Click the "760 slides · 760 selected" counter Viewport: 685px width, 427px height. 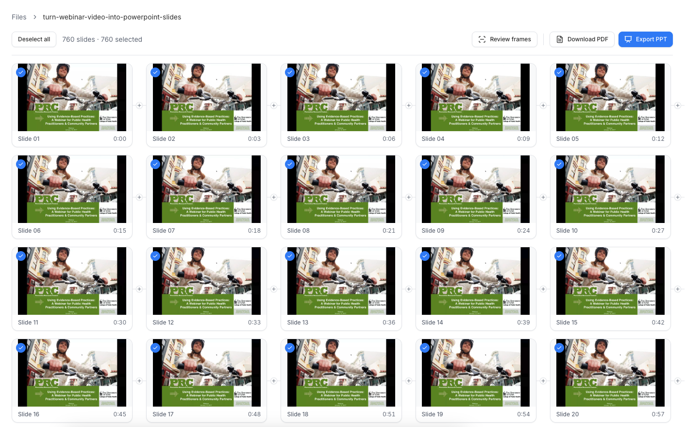[x=102, y=39]
